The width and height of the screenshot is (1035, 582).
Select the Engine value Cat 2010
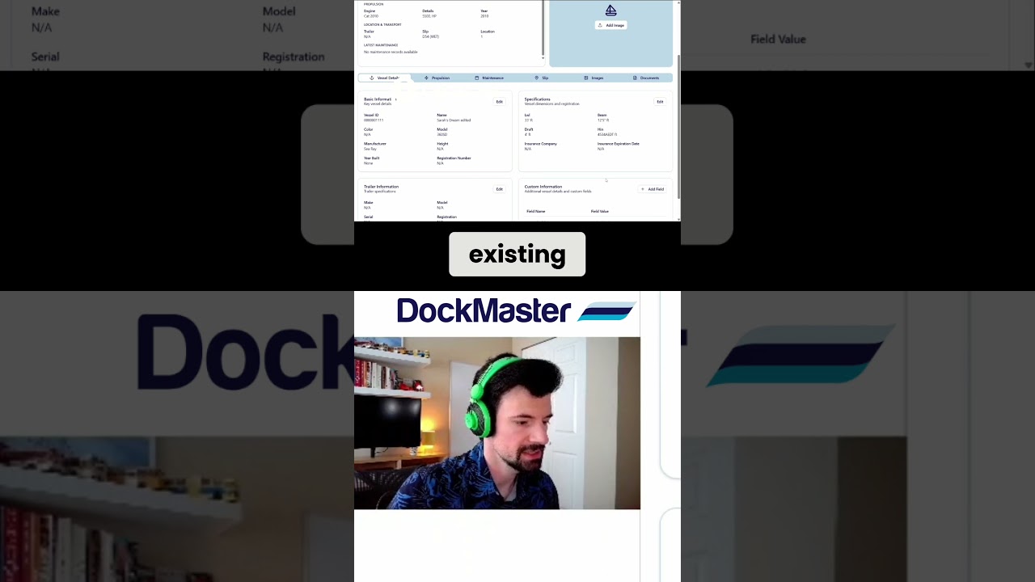(x=371, y=16)
